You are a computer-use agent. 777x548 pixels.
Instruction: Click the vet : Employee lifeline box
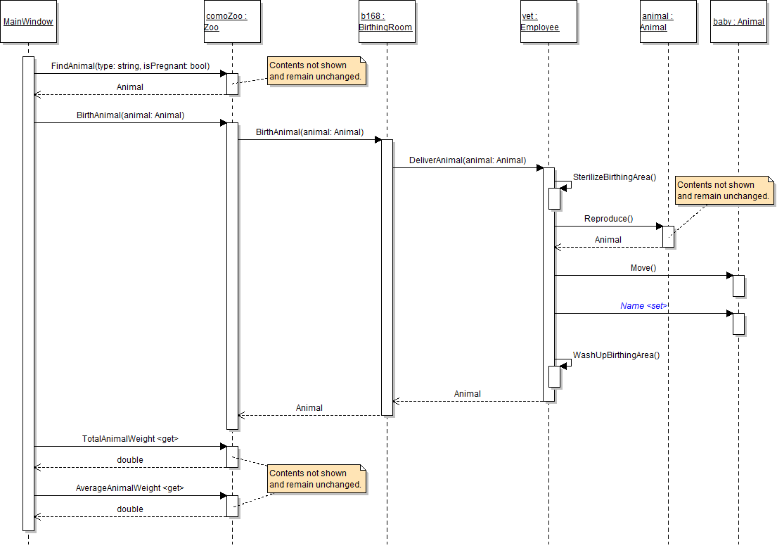[x=548, y=22]
